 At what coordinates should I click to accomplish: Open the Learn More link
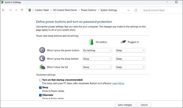coord(118,83)
